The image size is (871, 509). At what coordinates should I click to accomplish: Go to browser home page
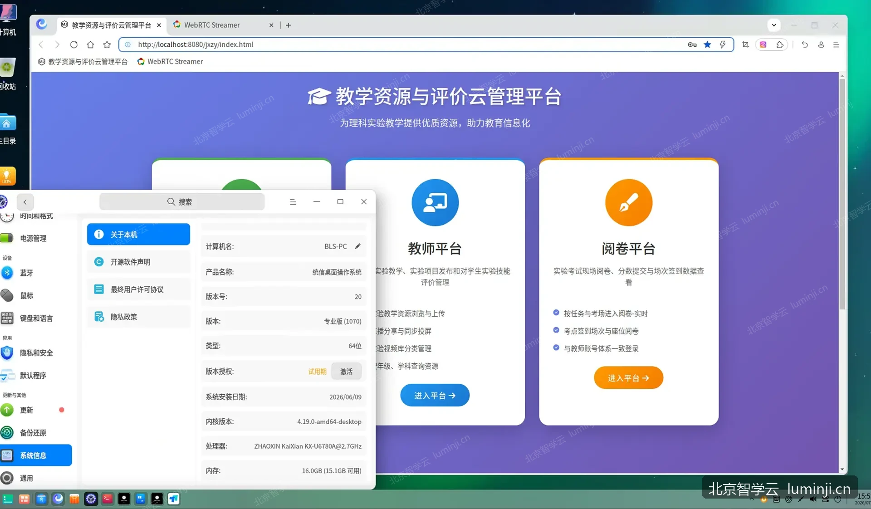pos(90,44)
